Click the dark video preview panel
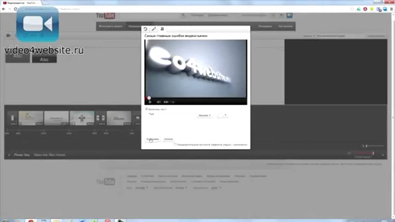Viewport: 395px width, 222px height. tap(336, 72)
